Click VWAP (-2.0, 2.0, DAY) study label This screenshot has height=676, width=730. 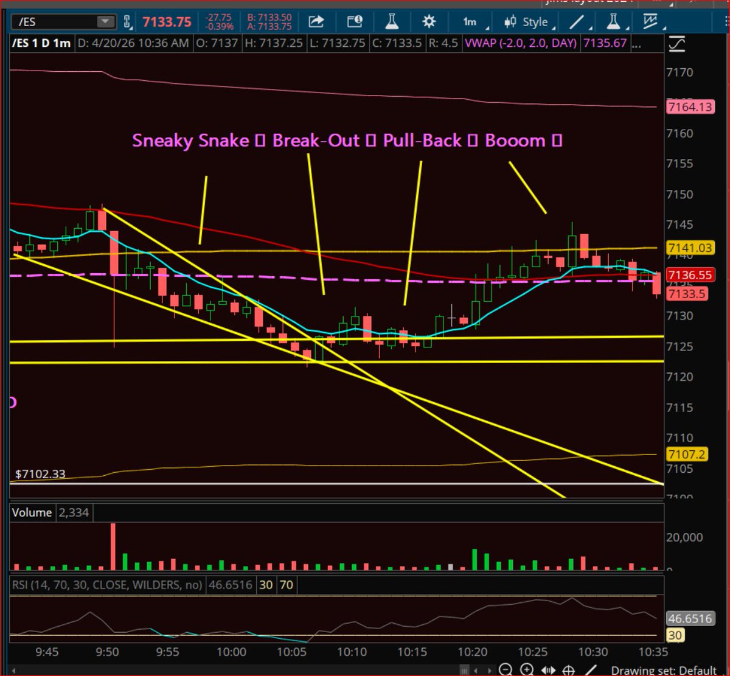[521, 44]
